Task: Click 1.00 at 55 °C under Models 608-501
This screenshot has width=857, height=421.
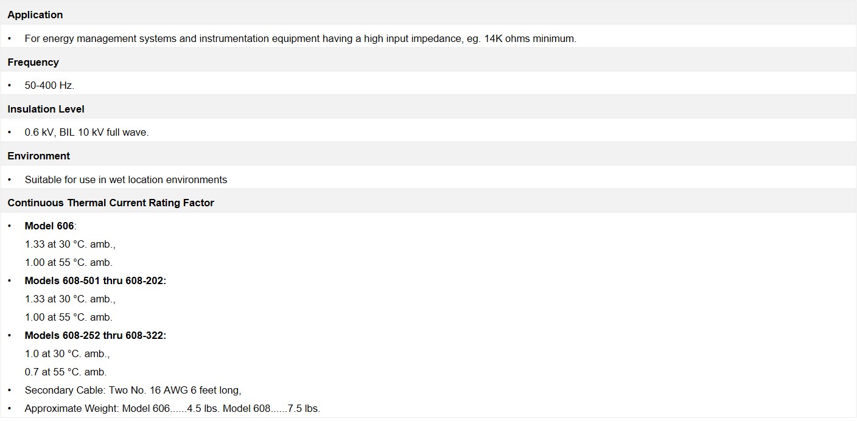Action: click(69, 317)
